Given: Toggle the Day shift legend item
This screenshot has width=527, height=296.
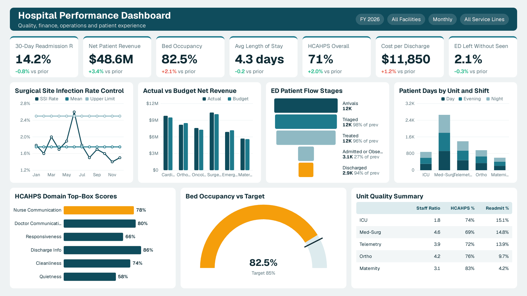Looking at the screenshot, I should tap(448, 99).
